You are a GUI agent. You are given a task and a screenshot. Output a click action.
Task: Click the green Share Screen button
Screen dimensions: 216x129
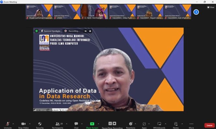(92, 125)
